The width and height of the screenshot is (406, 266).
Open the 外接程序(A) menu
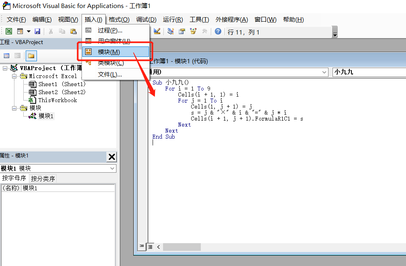[x=232, y=20]
